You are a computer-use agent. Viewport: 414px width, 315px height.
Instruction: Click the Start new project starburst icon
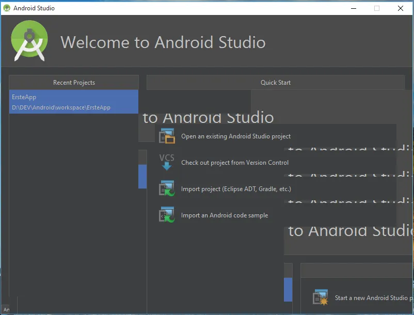[320, 297]
